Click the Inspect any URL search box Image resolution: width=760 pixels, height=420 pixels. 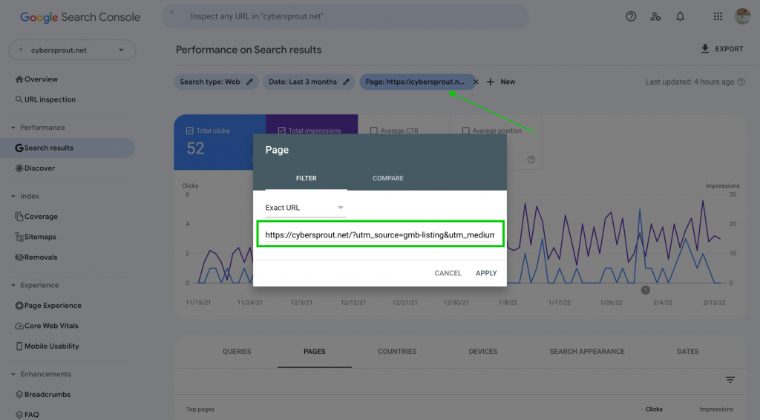coord(345,16)
